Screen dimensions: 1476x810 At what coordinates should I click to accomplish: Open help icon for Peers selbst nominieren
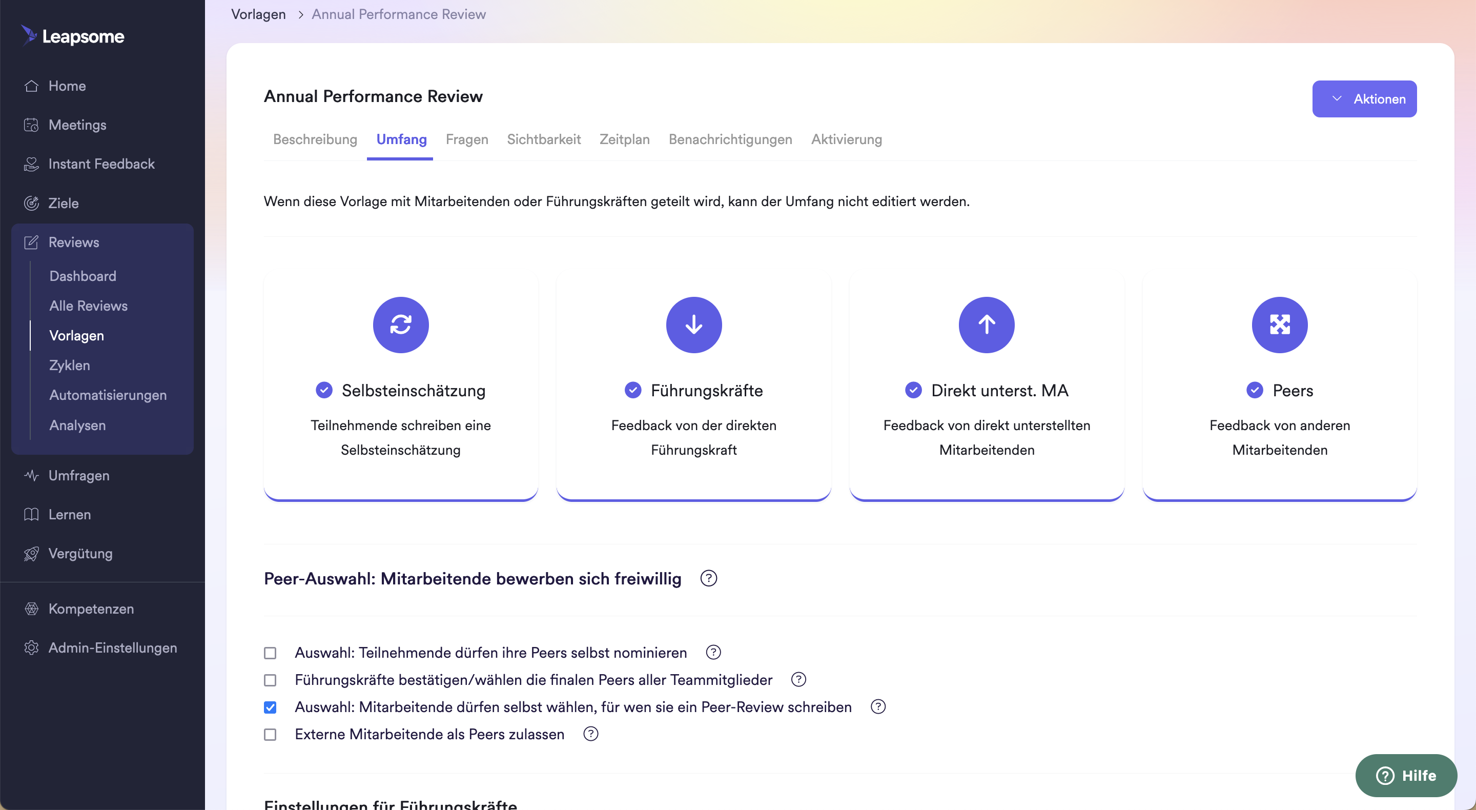(x=713, y=652)
